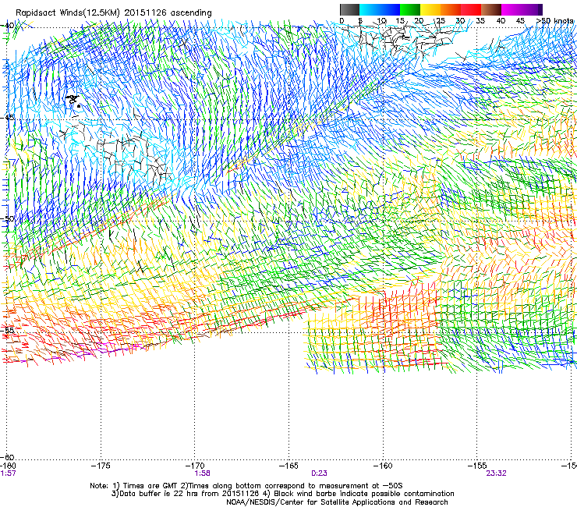The height and width of the screenshot is (507, 577).
Task: Click the 'Times are GMT' note line
Action: coord(246,486)
